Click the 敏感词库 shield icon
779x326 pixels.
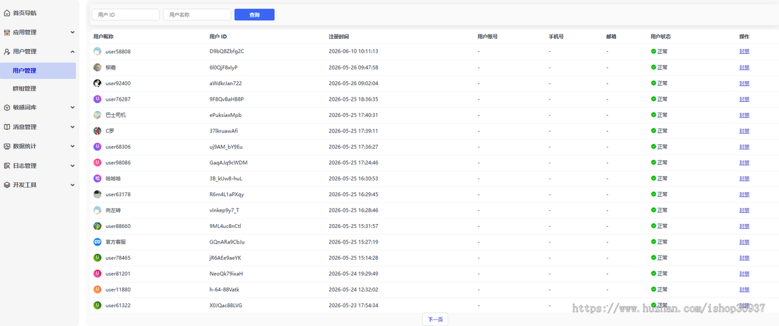click(x=7, y=108)
